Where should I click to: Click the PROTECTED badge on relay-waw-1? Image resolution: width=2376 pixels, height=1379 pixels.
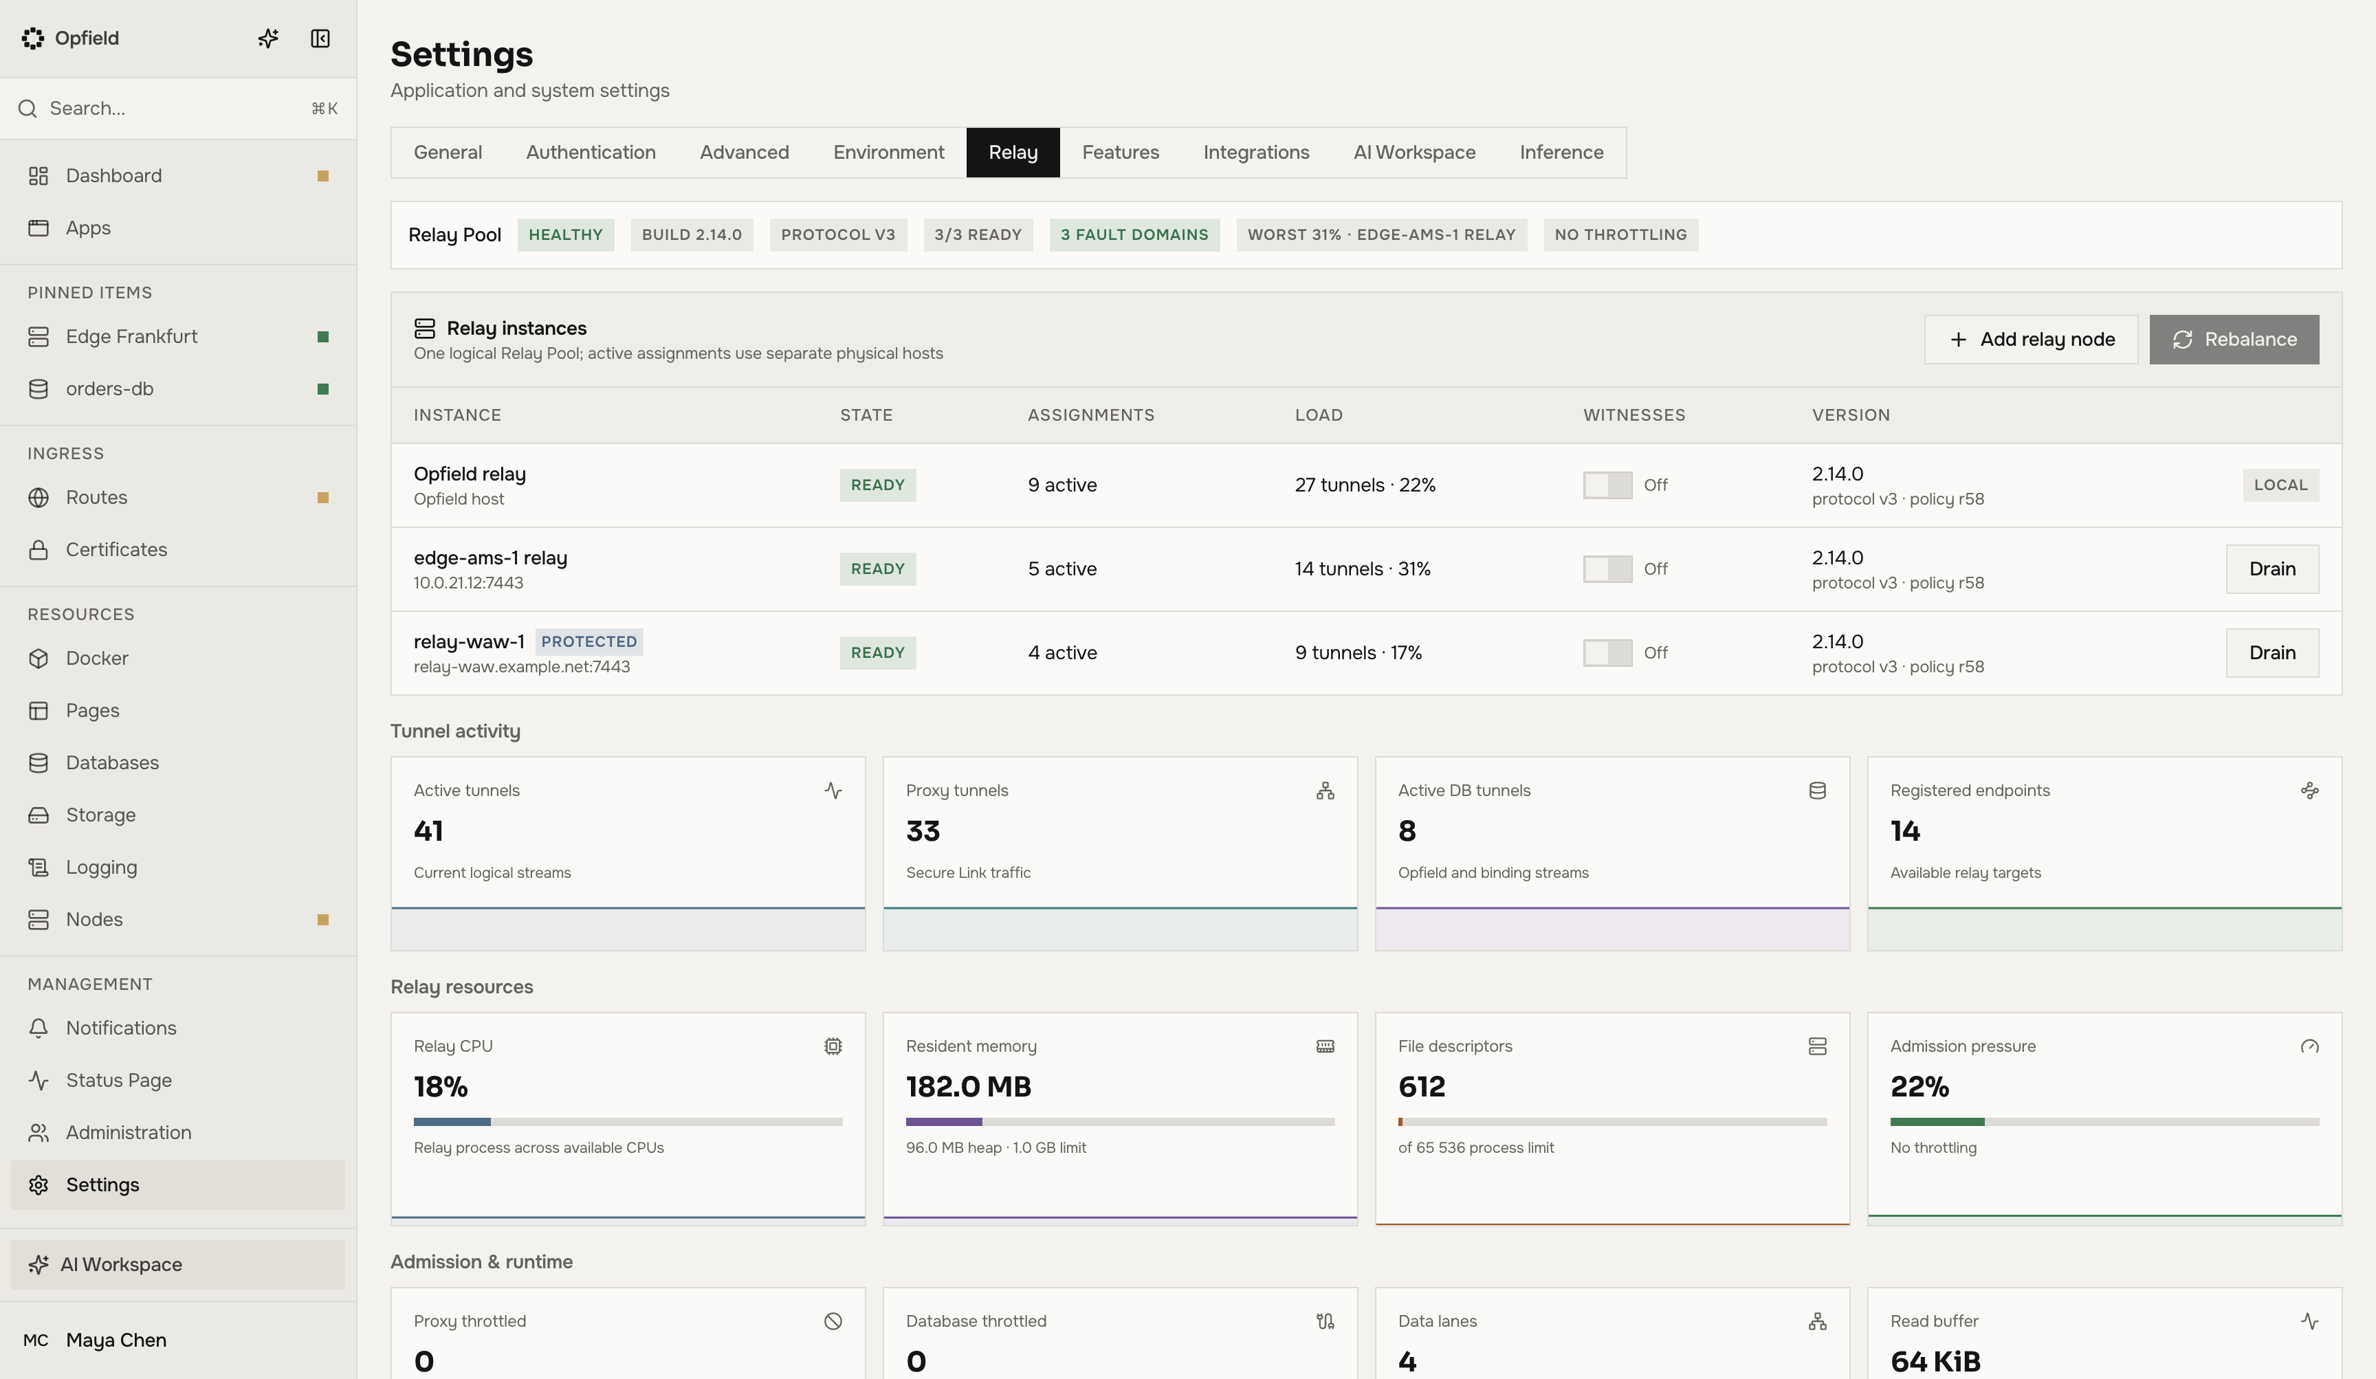[589, 642]
